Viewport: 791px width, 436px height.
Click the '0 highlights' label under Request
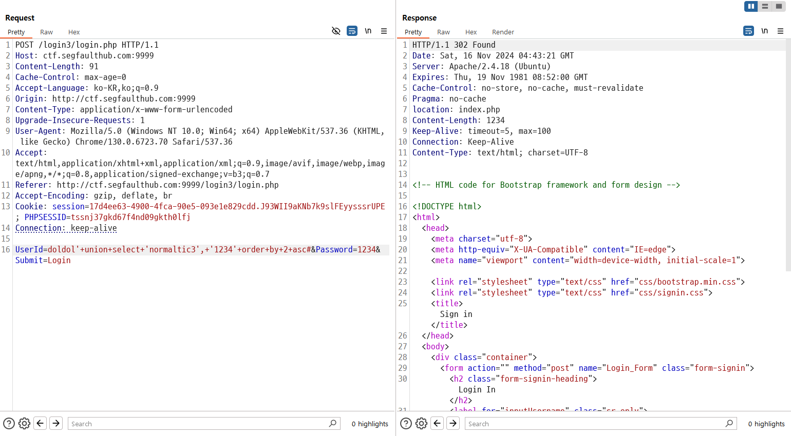(370, 424)
